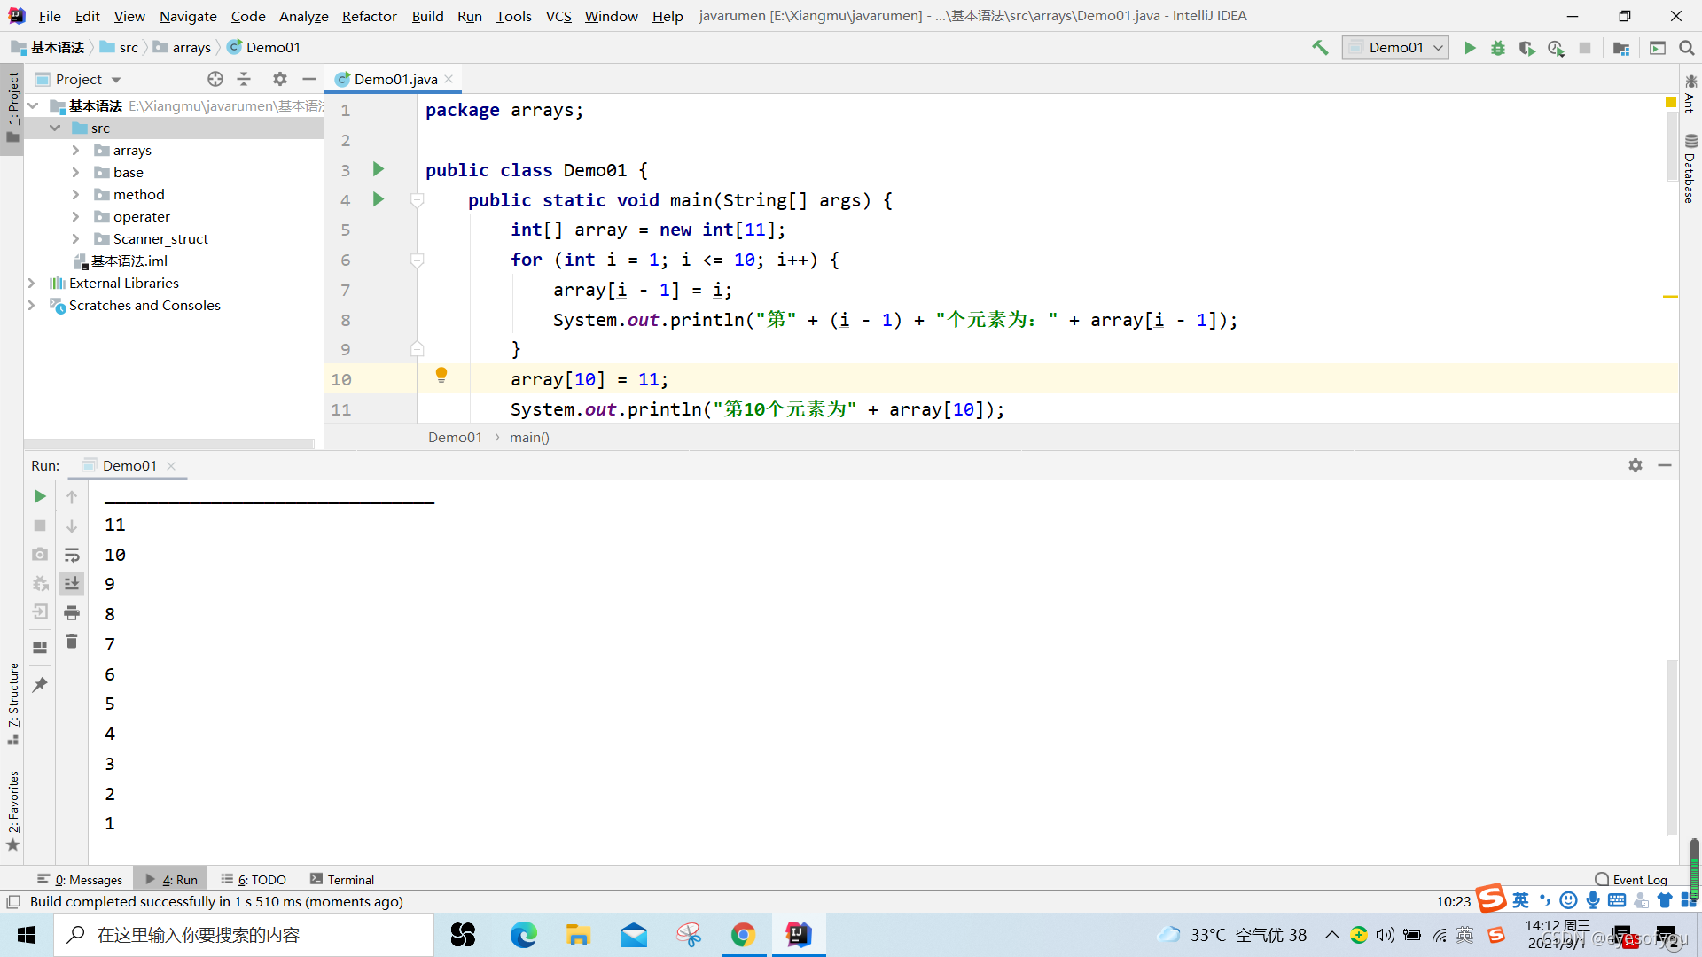The height and width of the screenshot is (957, 1702).
Task: Click the Build project hammer icon
Action: tap(1320, 48)
